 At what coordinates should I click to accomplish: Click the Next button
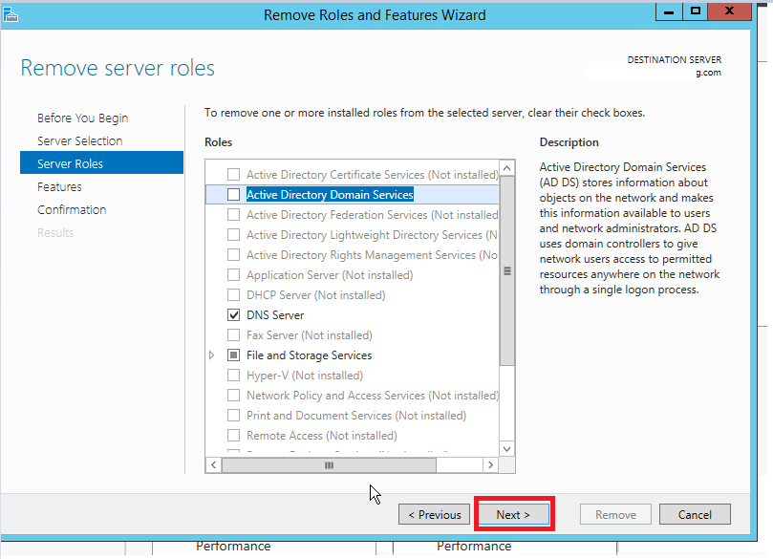(513, 513)
